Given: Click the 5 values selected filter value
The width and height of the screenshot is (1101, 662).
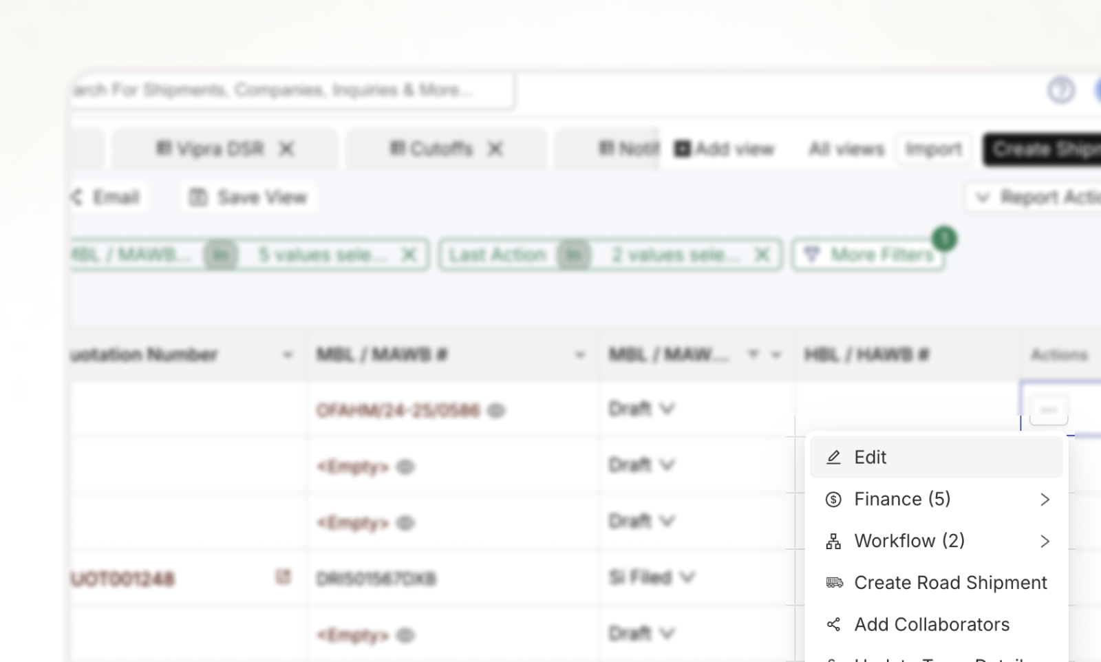Looking at the screenshot, I should point(323,255).
